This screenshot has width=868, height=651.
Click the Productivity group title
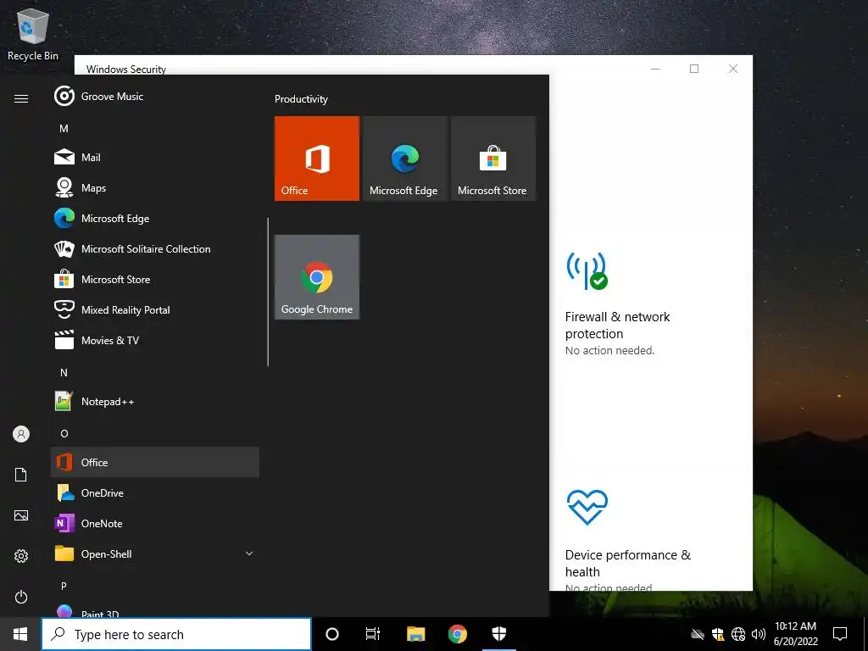(x=301, y=99)
